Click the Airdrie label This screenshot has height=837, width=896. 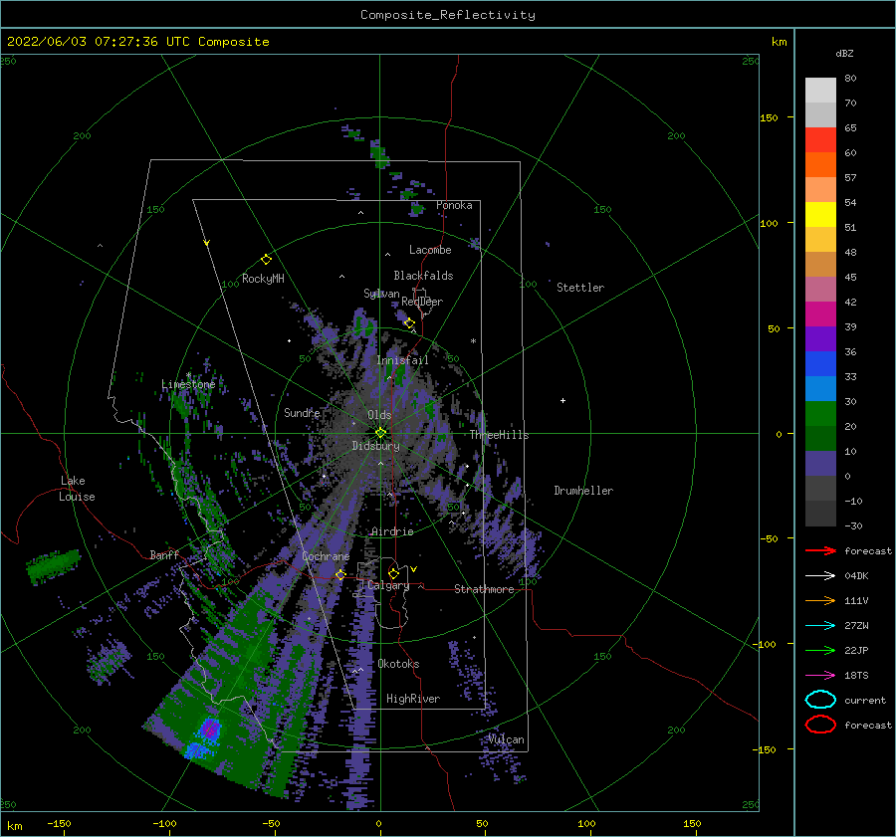click(392, 531)
